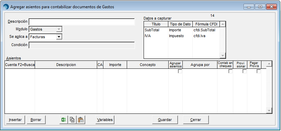Click Datos a capturar scroll down arrow
Viewport: 281px width, 131px height.
coord(223,56)
